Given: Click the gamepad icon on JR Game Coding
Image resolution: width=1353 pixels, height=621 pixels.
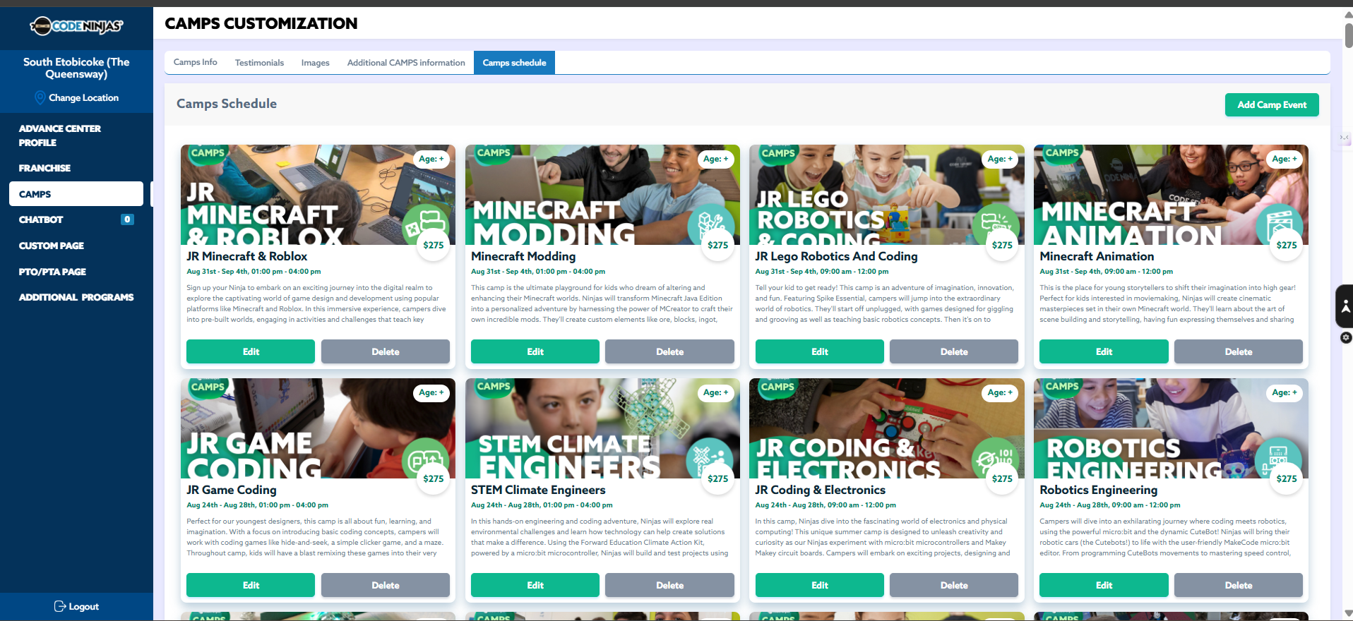Looking at the screenshot, I should point(424,459).
